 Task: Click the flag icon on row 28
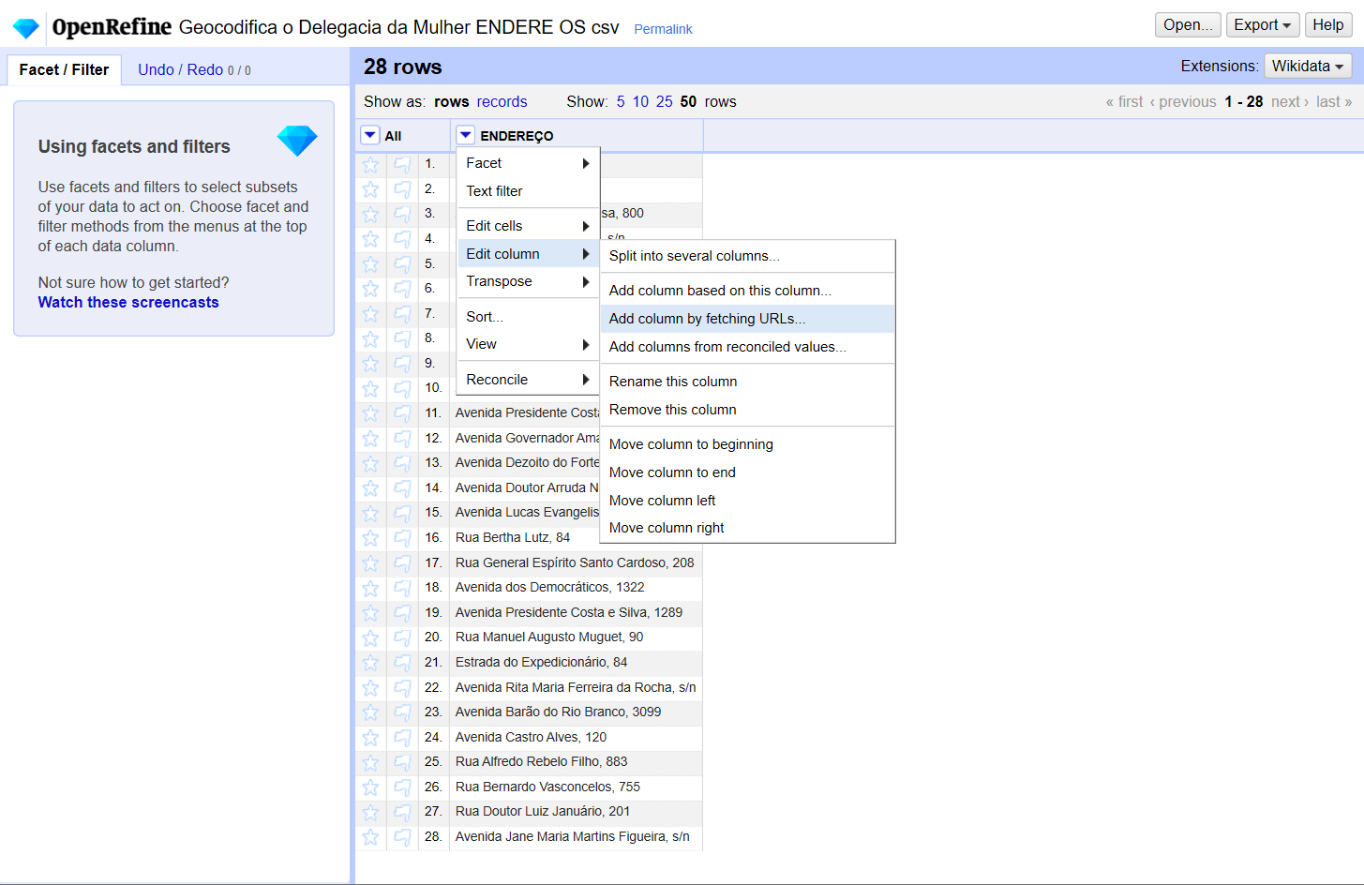(x=402, y=837)
